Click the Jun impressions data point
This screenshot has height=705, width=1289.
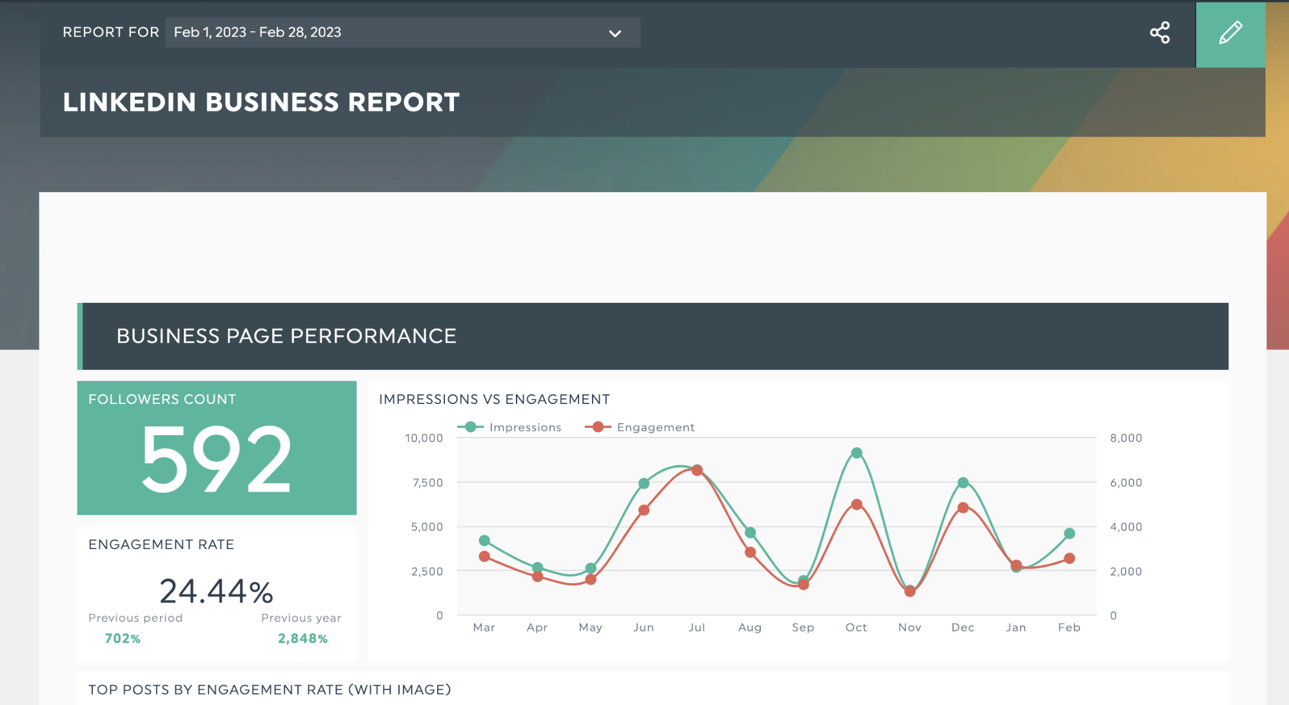pos(644,483)
